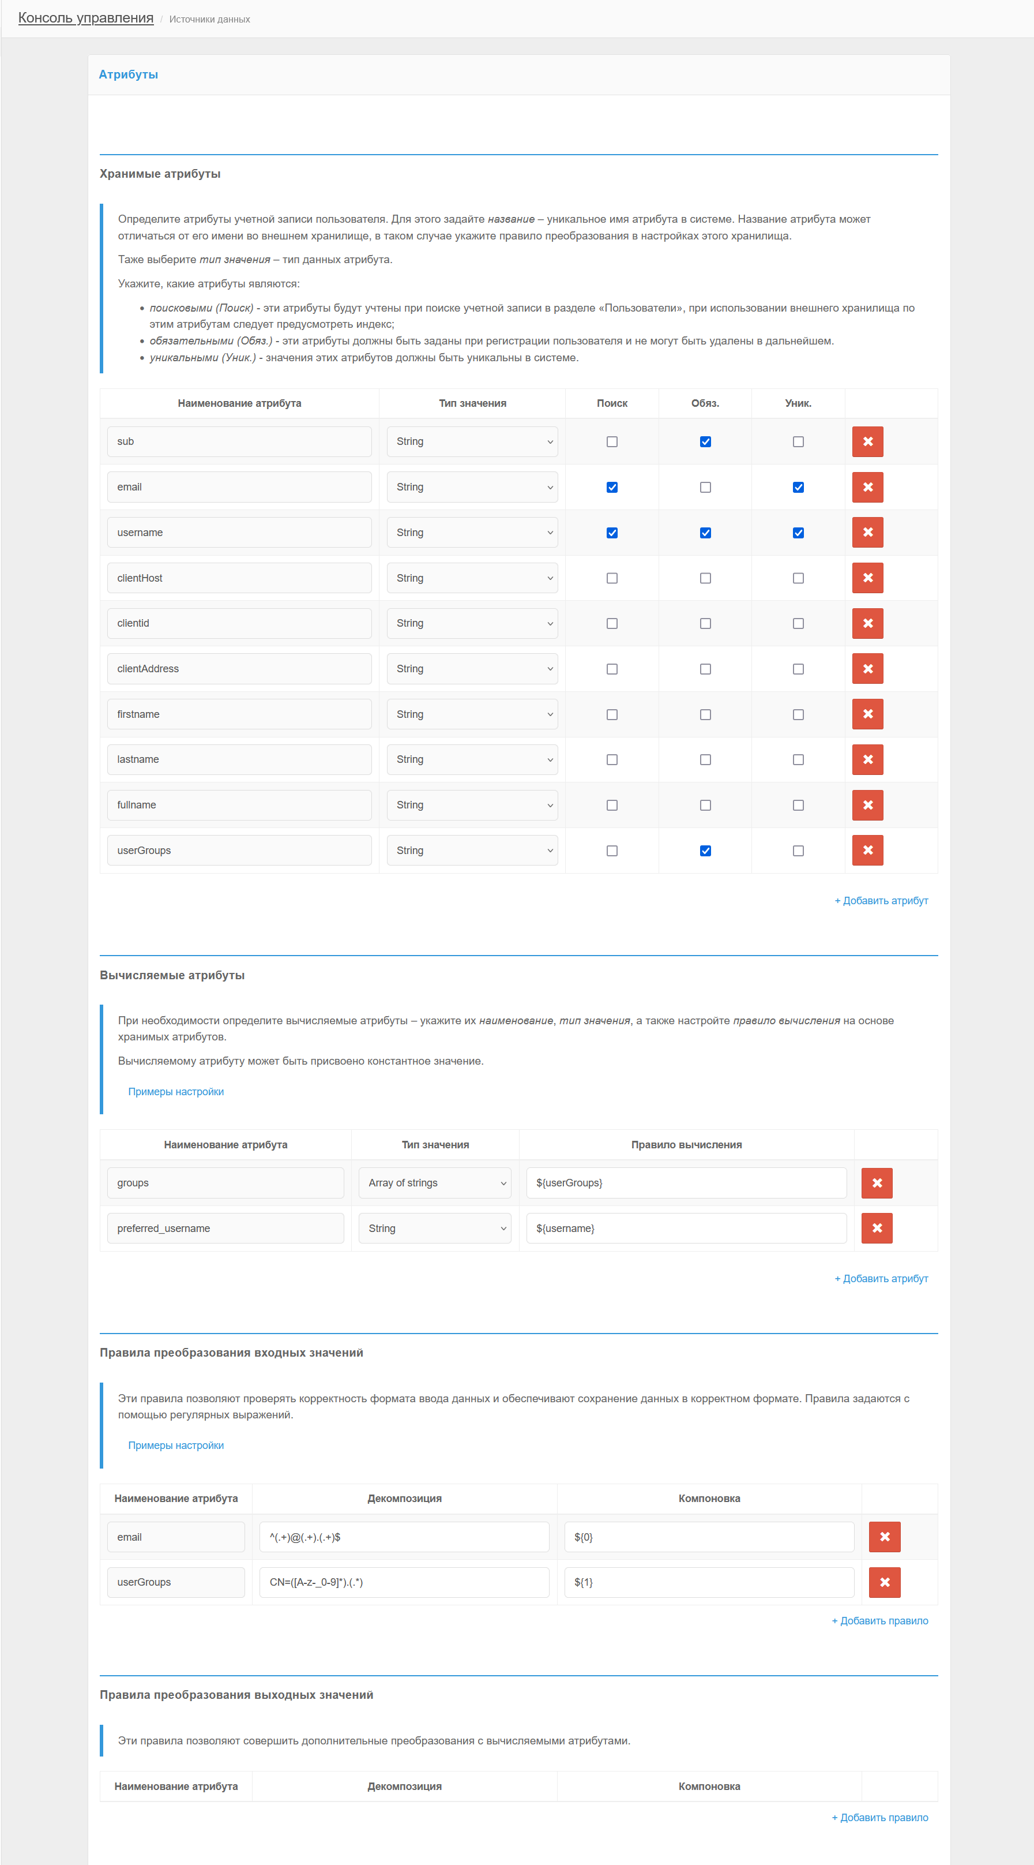Remove the username attribute row

867,532
